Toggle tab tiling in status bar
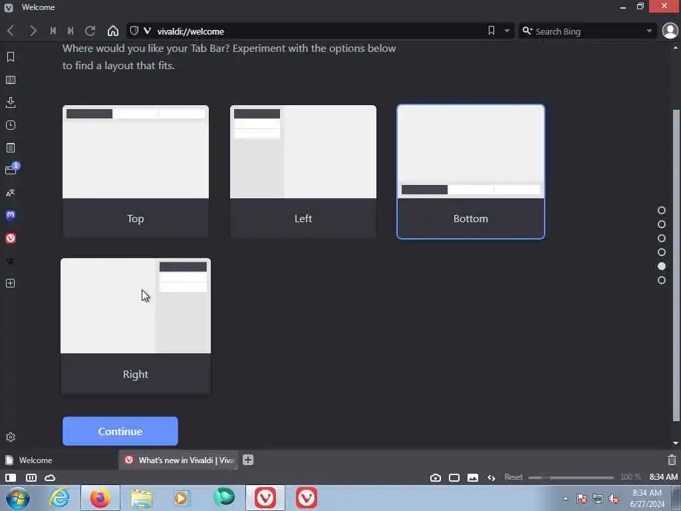The image size is (681, 511). pos(31,478)
